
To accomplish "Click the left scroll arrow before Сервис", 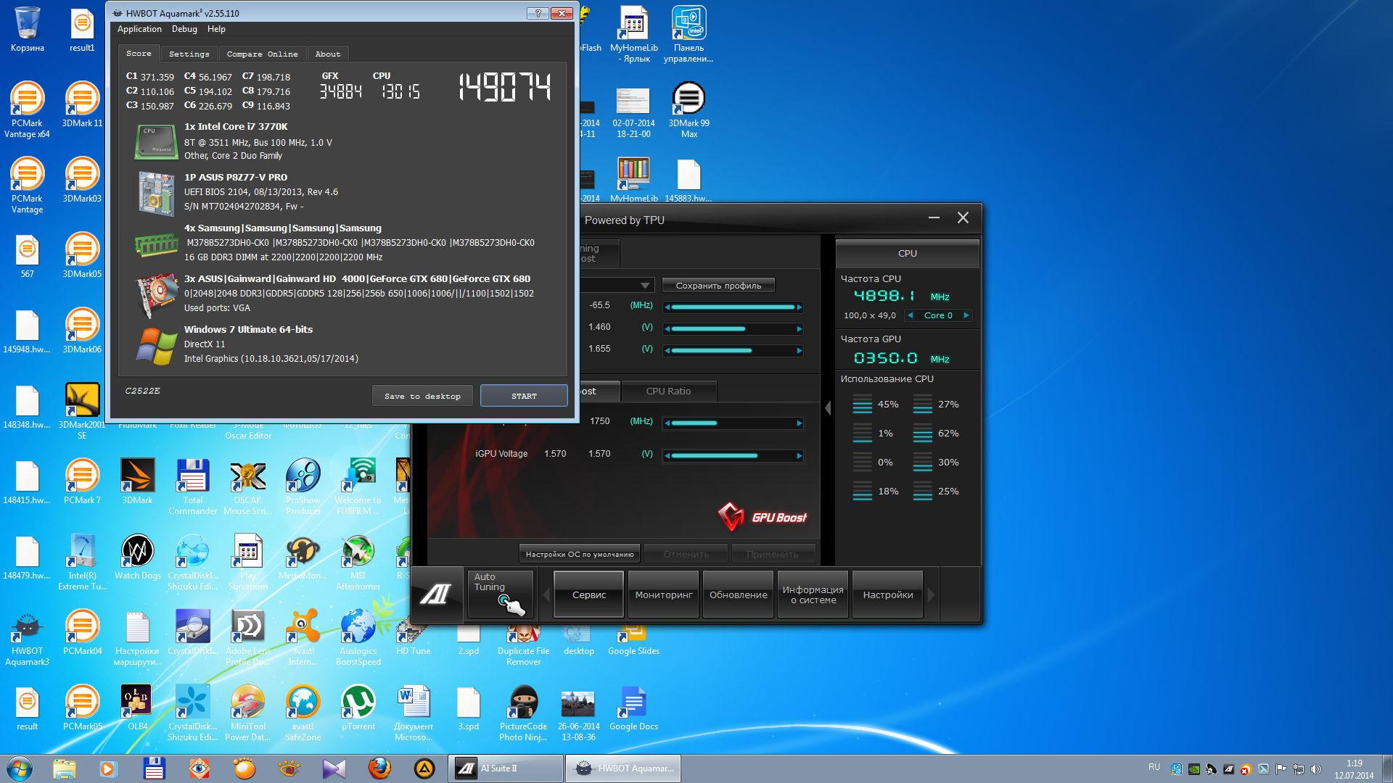I will (x=546, y=594).
